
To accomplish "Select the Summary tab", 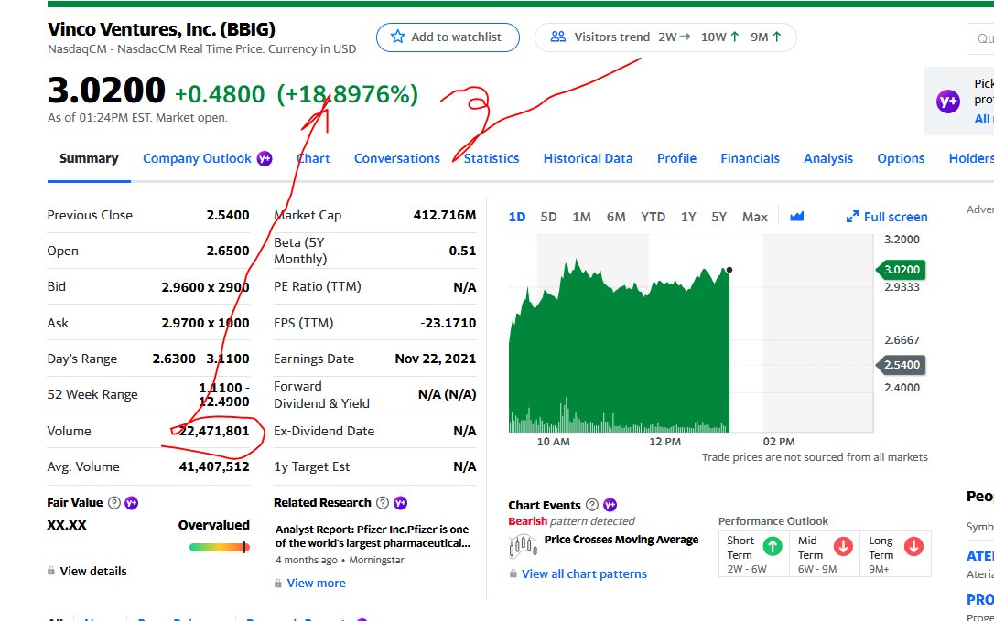I will [89, 158].
